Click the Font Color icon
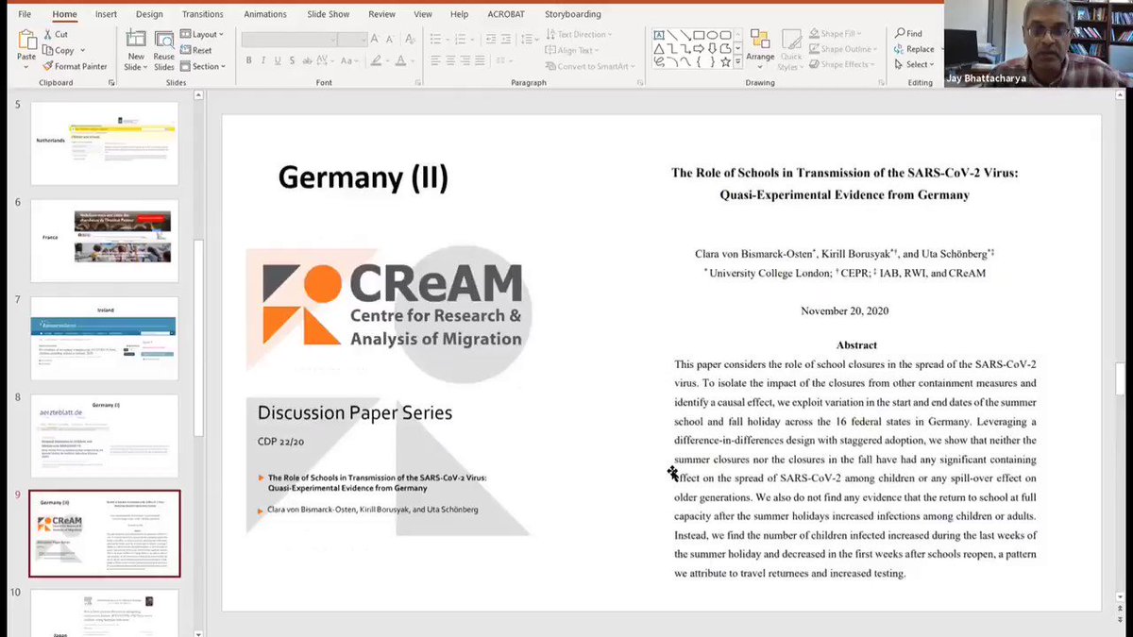The width and height of the screenshot is (1133, 637). [400, 60]
